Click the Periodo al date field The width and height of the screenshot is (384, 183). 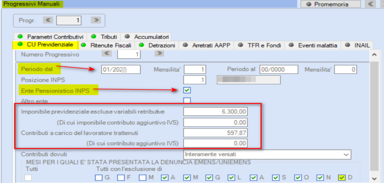279,69
